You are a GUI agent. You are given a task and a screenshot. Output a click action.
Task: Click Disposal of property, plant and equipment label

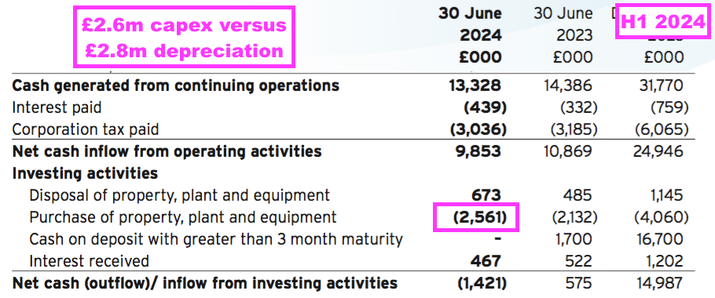coord(179,195)
